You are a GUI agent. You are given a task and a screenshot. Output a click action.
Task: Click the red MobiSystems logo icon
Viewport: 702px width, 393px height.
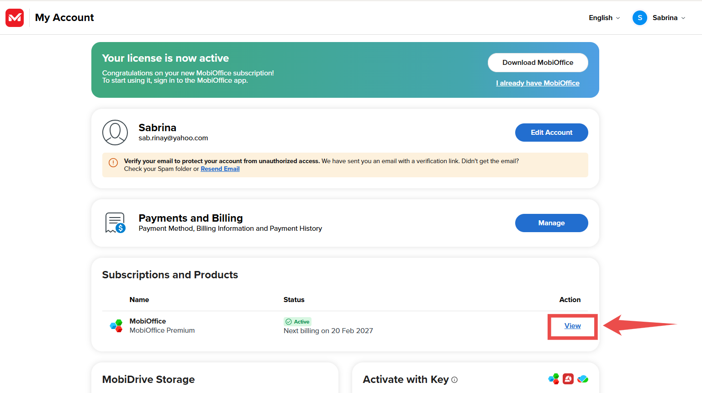click(x=15, y=18)
